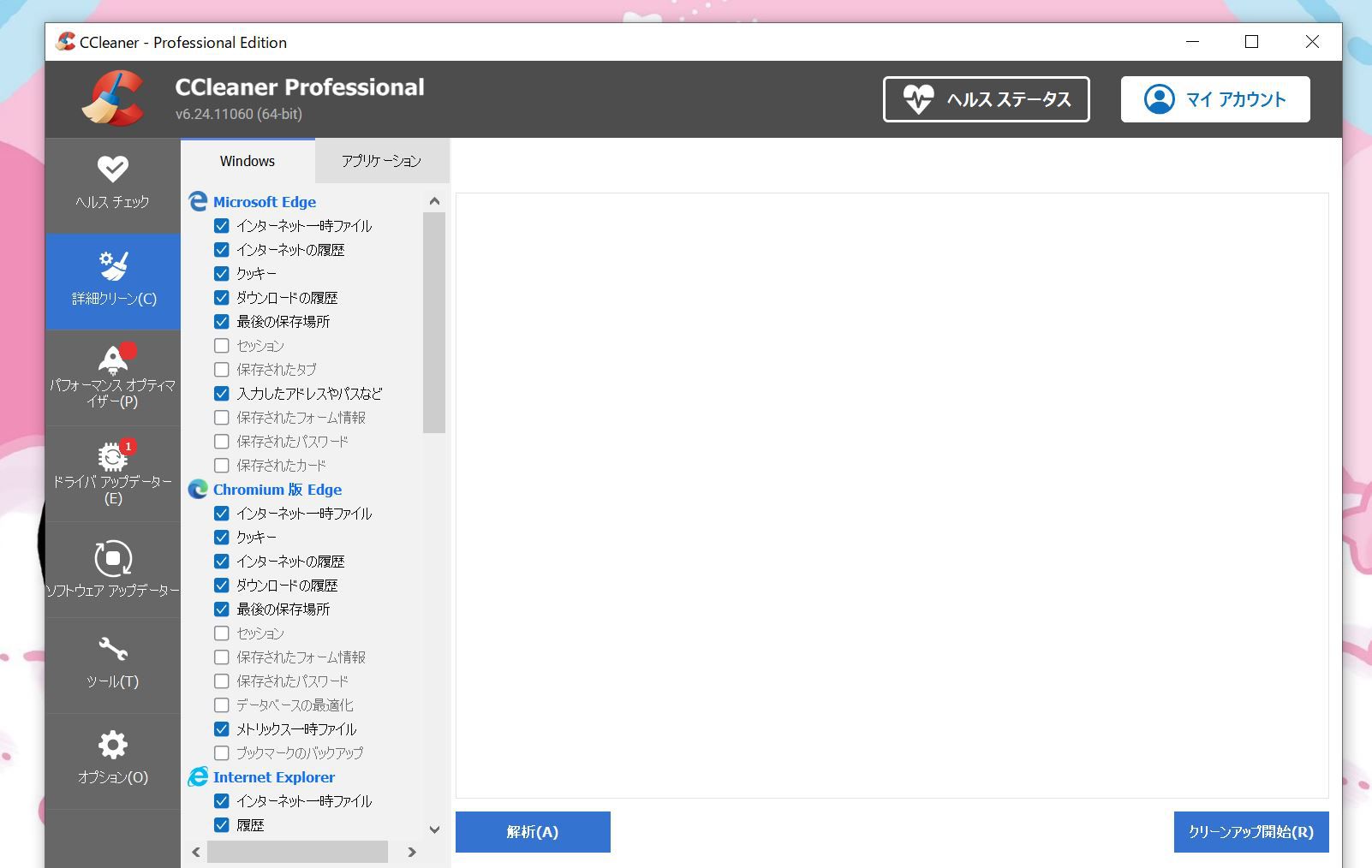Uncheck Chromium Edge 最後の保存場所
Screen dimensions: 1372x868
[222, 609]
